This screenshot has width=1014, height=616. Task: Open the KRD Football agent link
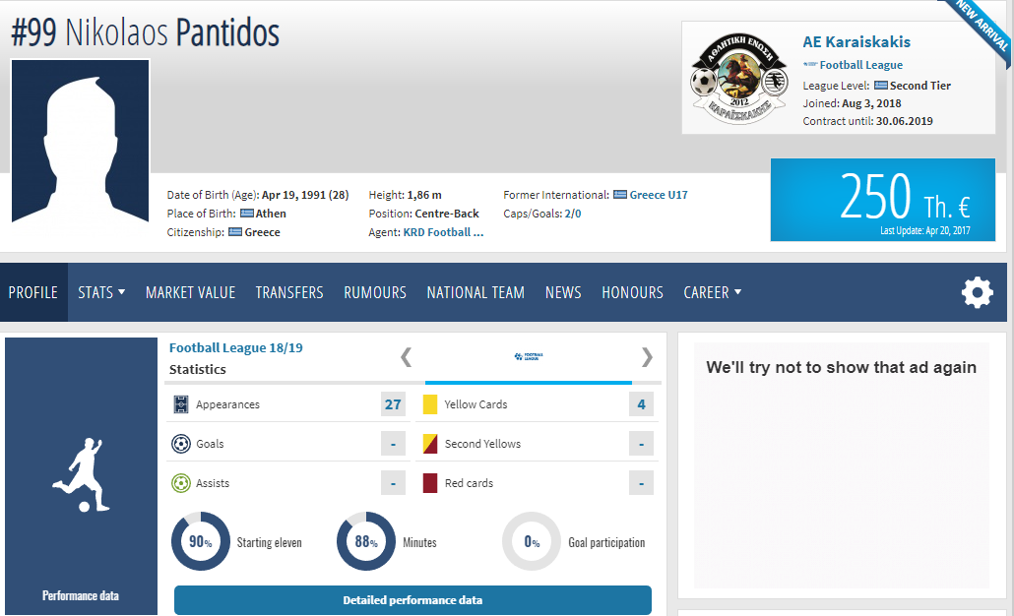443,232
